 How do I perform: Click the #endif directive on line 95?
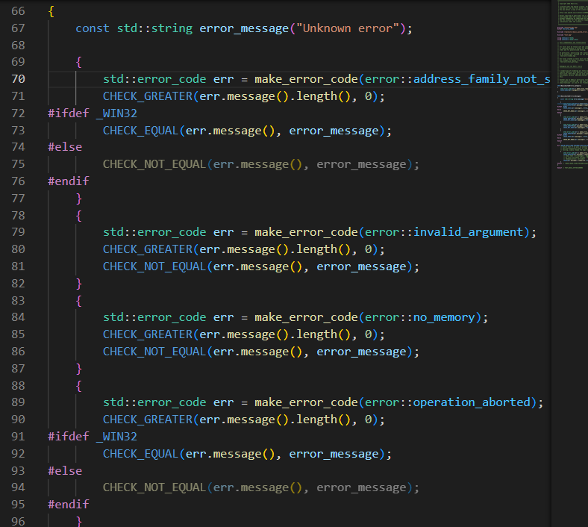(x=69, y=505)
